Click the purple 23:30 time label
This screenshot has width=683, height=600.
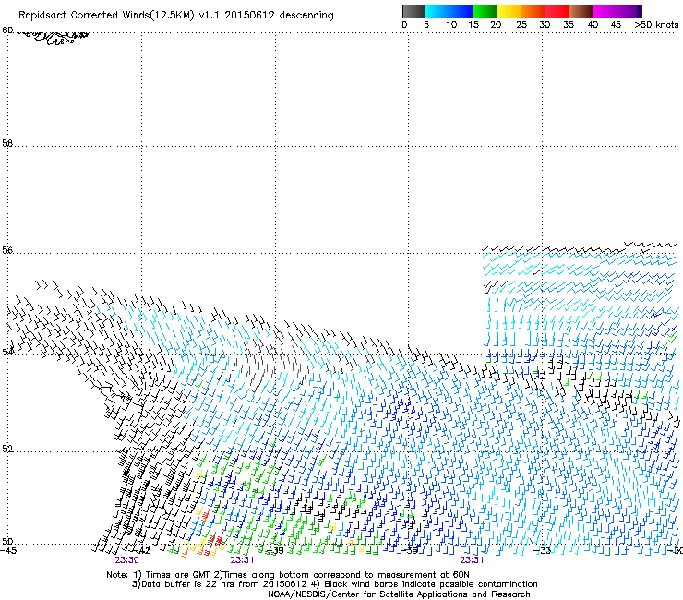point(126,560)
